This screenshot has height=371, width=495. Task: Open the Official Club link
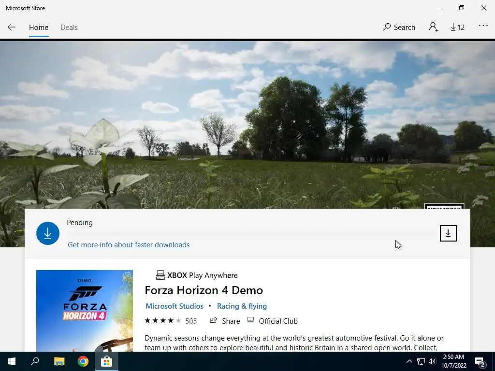273,321
